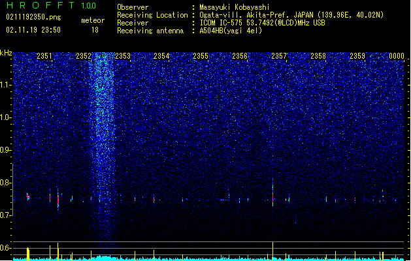Viewport: 411px width, 261px height.
Task: Click the Receiving antenna label
Action: (150, 31)
